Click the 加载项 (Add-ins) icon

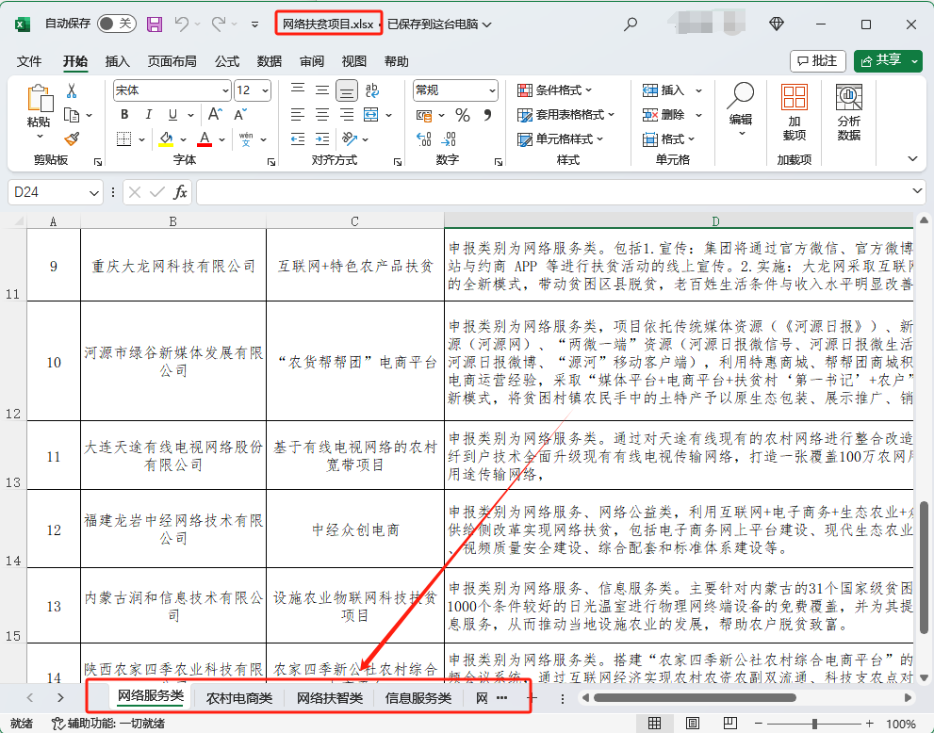795,104
